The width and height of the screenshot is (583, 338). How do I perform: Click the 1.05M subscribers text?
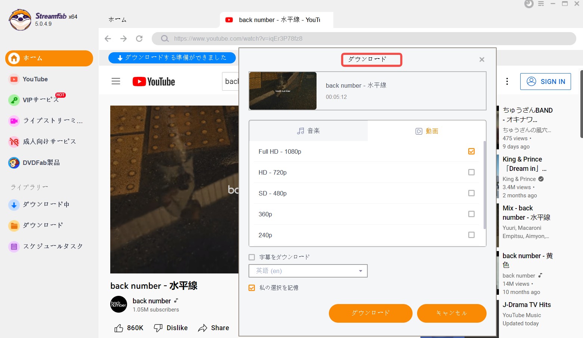tap(156, 310)
